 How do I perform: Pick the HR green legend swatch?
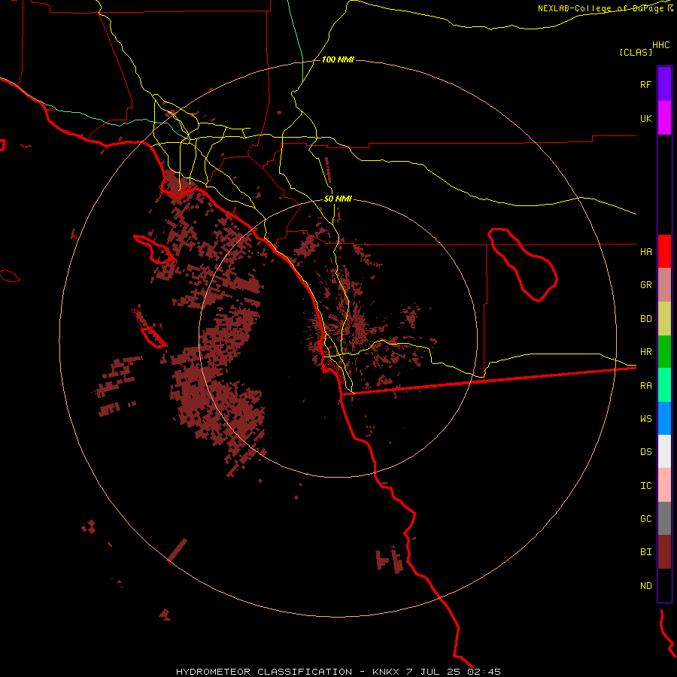pyautogui.click(x=664, y=352)
